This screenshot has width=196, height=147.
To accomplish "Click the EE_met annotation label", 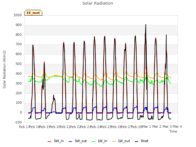I will (33, 13).
